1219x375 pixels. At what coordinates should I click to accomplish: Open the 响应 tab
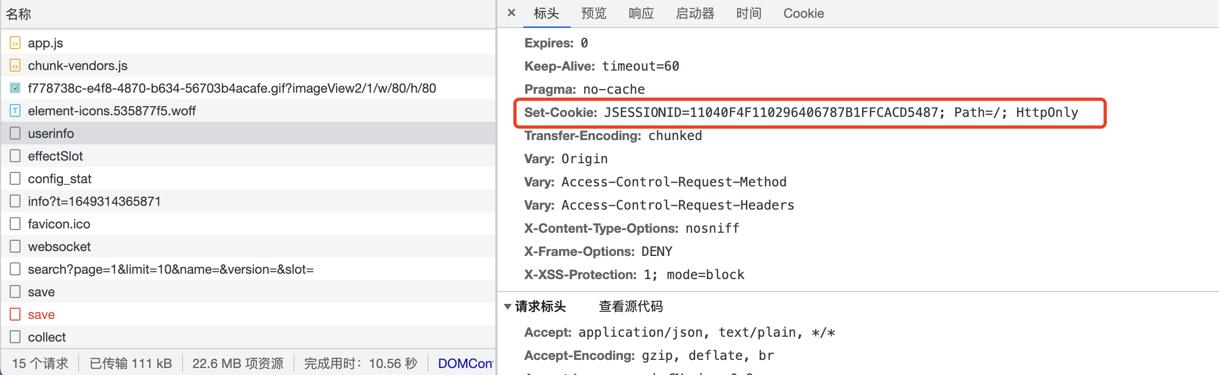(x=641, y=13)
